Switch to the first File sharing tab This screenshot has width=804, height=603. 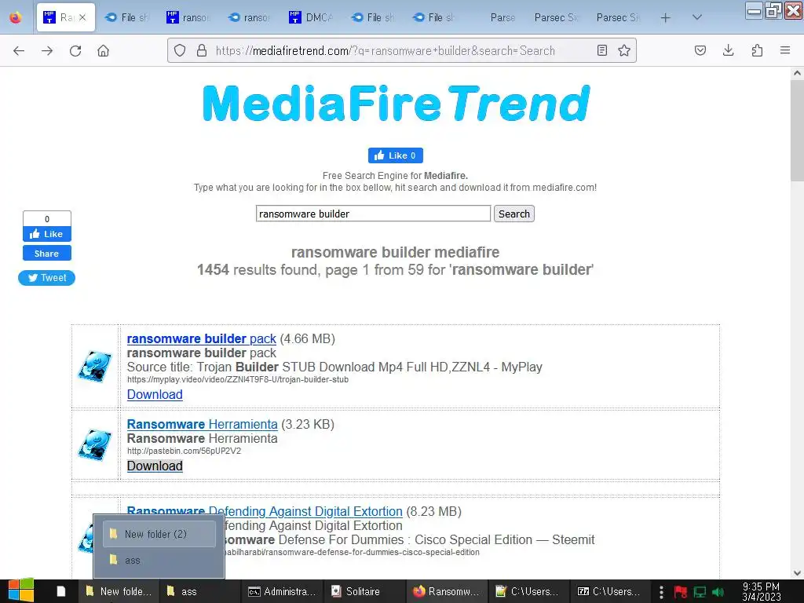127,17
